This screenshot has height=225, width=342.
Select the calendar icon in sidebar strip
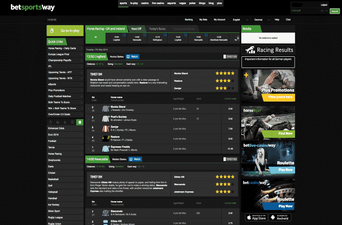[x=73, y=122]
